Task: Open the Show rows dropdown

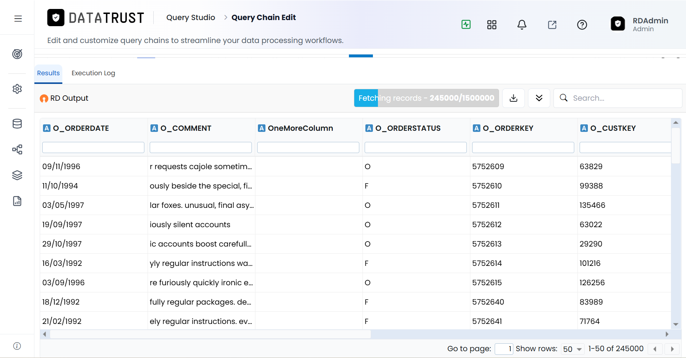Action: [x=572, y=349]
